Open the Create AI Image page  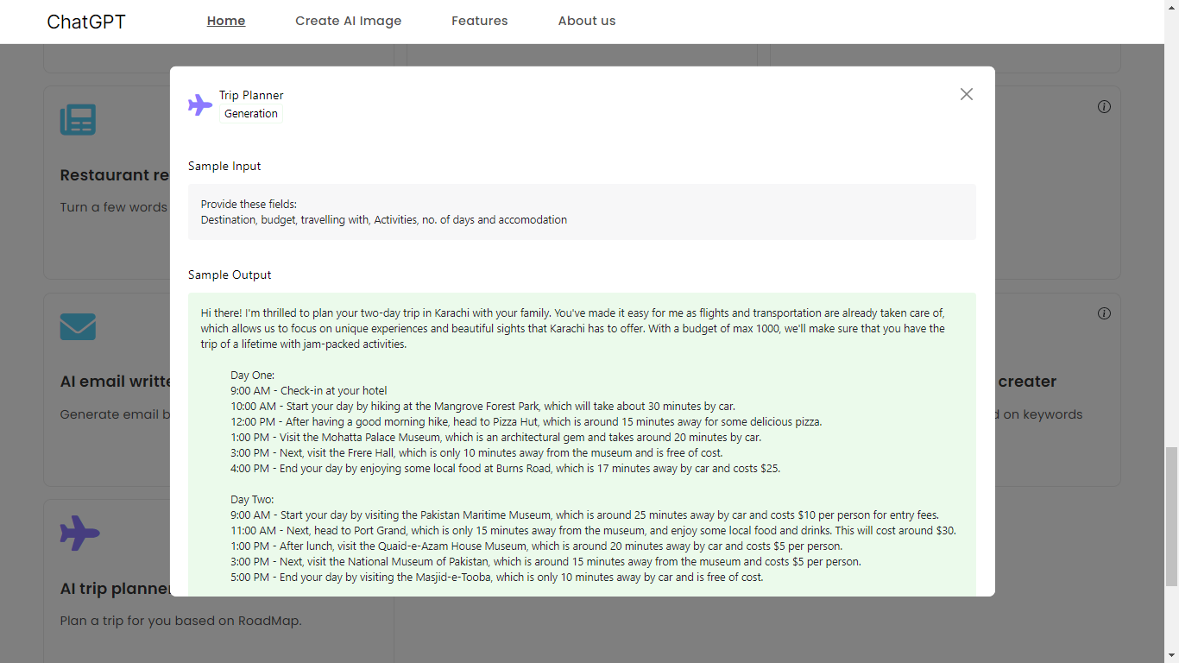click(348, 21)
